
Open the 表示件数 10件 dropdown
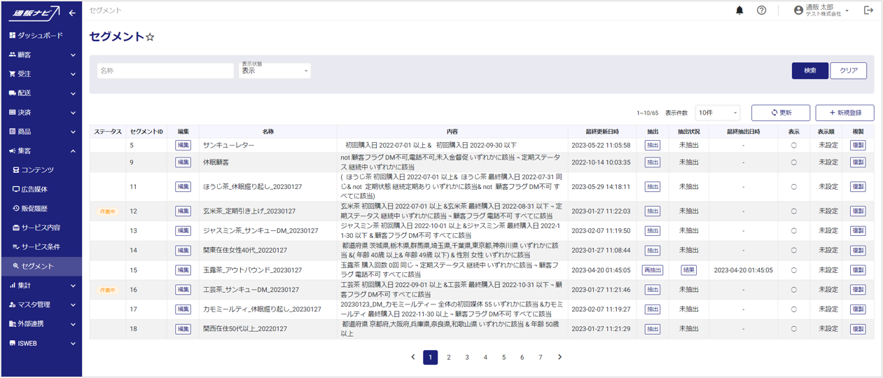718,113
